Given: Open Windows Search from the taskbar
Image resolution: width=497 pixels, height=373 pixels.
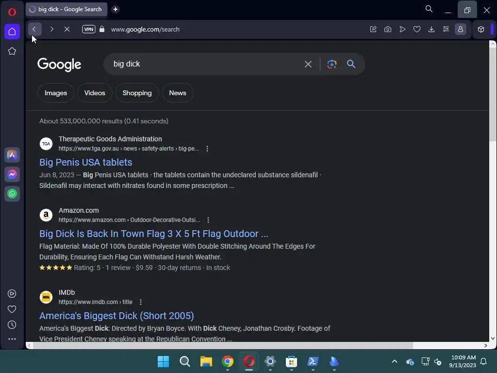Looking at the screenshot, I should pos(185,361).
